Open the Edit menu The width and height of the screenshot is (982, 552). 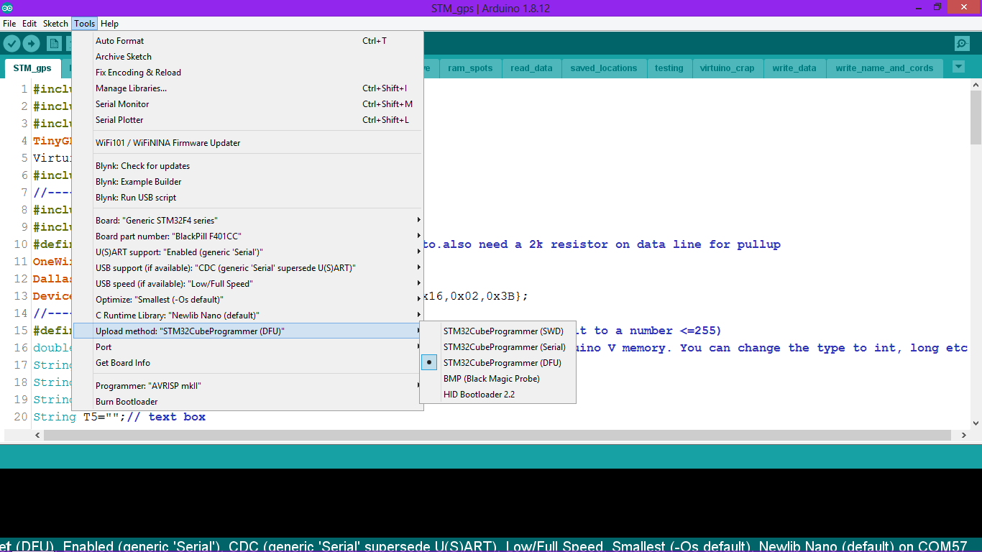click(x=29, y=24)
